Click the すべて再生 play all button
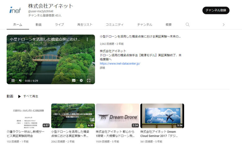The width and height of the screenshot is (242, 144). tap(31, 96)
